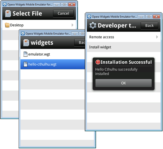This screenshot has width=163, height=149.
Task: Maximize the Select File window
Action: (64, 5)
